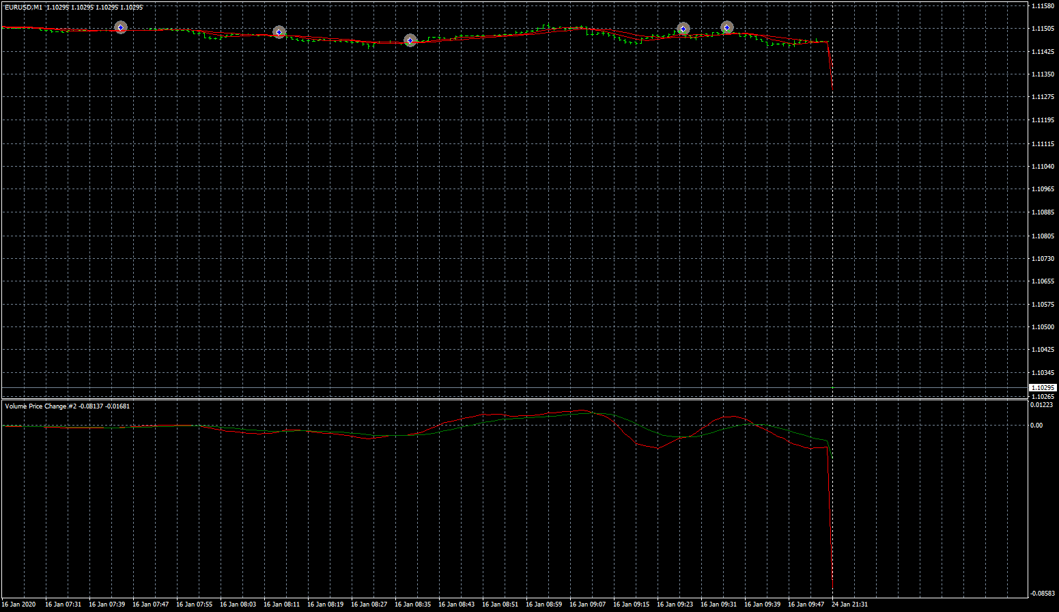
Task: Click the 16 Jan 09:39 time axis label
Action: point(762,604)
